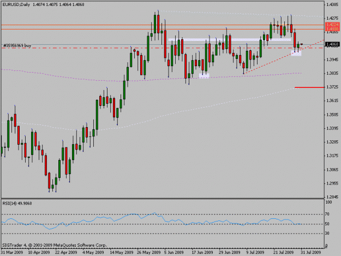Click the 1.3615 price axis label
This screenshot has width=341, height=256.
(x=332, y=100)
